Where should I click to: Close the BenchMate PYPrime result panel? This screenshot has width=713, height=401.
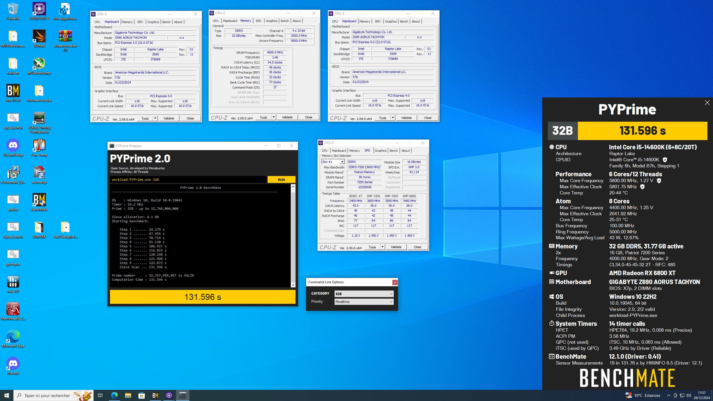tap(707, 103)
